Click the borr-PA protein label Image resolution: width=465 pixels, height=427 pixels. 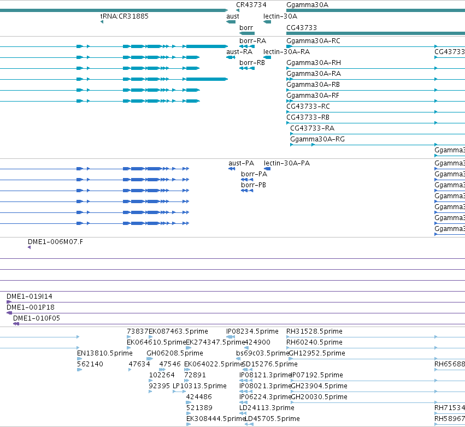point(254,174)
